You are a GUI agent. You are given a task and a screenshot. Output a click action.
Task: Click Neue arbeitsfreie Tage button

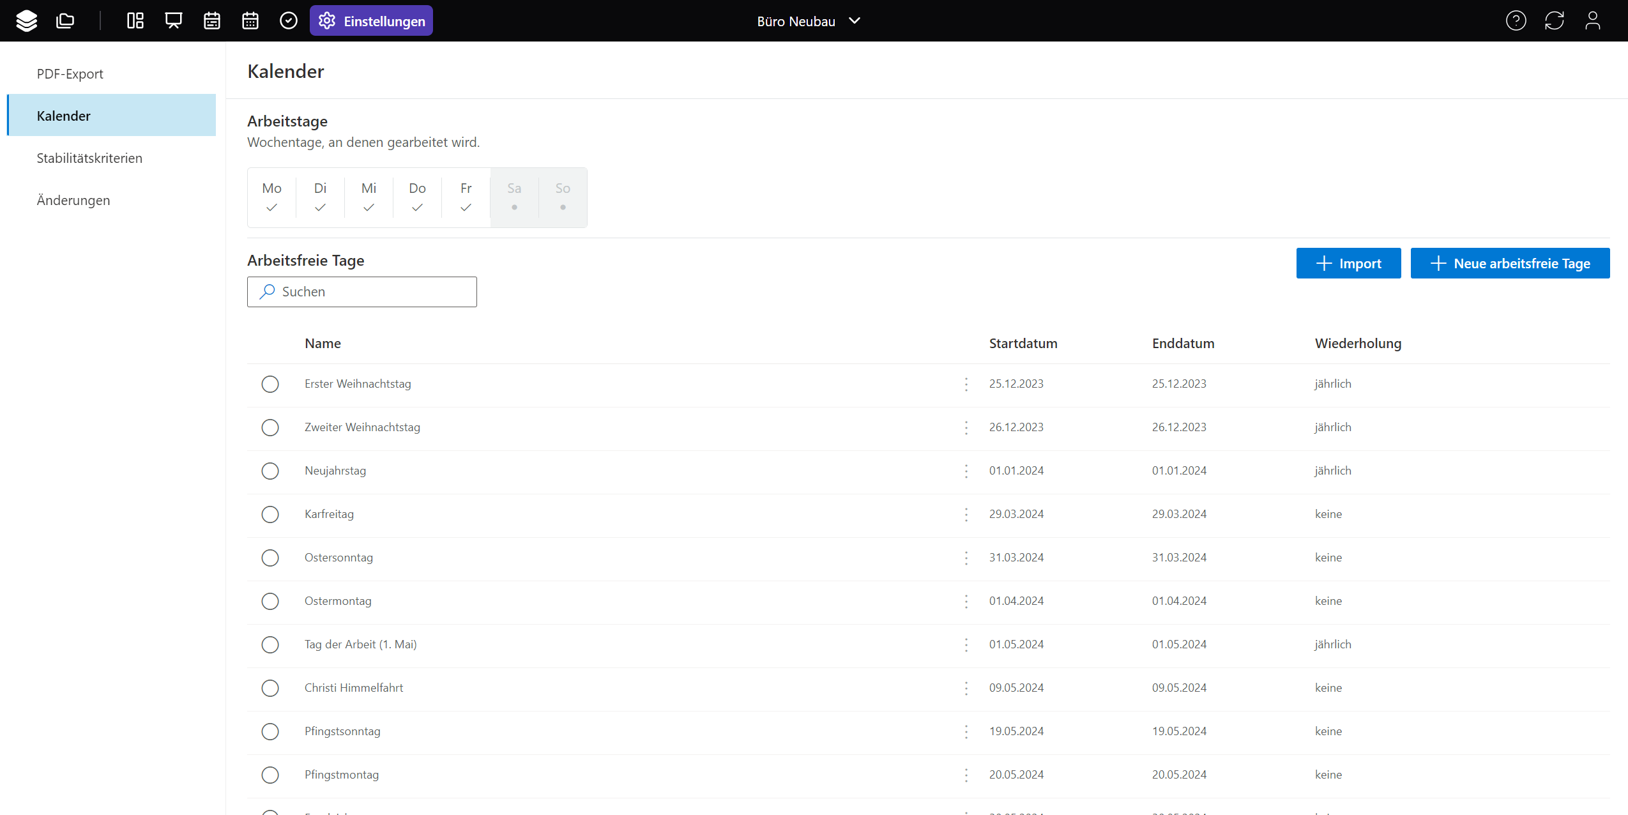1510,263
